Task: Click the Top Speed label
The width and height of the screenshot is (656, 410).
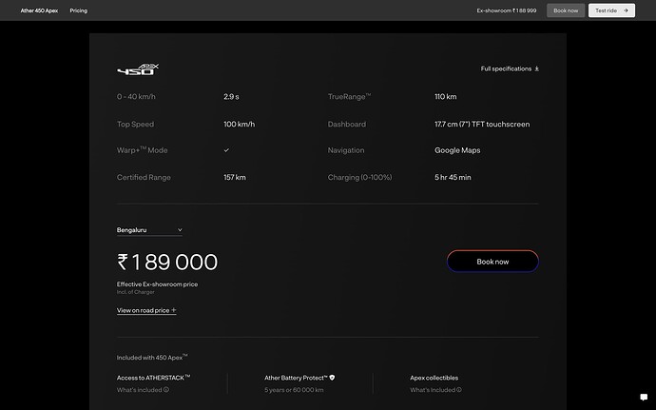Action: [x=135, y=125]
